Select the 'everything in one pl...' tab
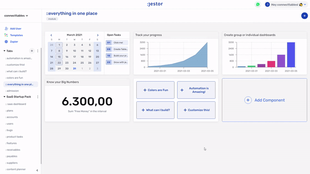This screenshot has width=310, height=174. (x=21, y=84)
